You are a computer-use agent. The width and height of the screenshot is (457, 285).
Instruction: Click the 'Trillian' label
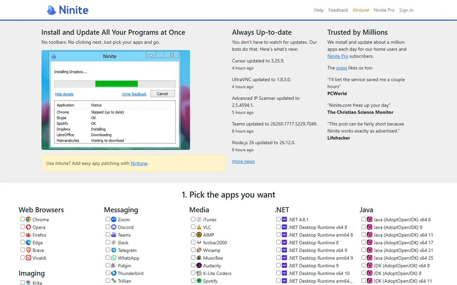[x=124, y=281]
